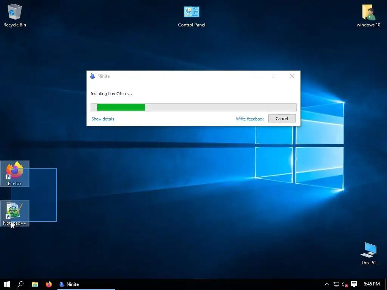Open taskbar search magnifier
The image size is (387, 290).
tap(20, 284)
